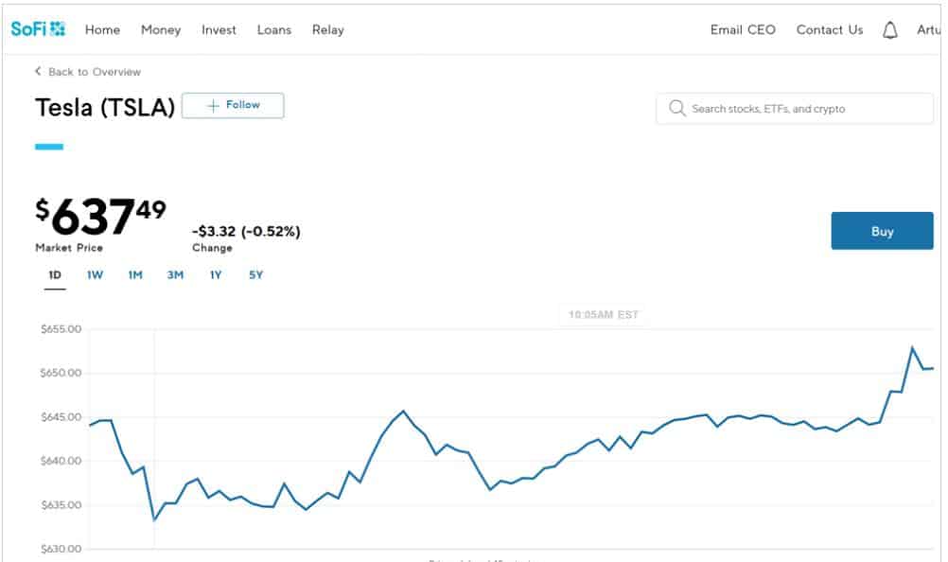948x562 pixels.
Task: Select the 1W chart range
Action: tap(95, 275)
